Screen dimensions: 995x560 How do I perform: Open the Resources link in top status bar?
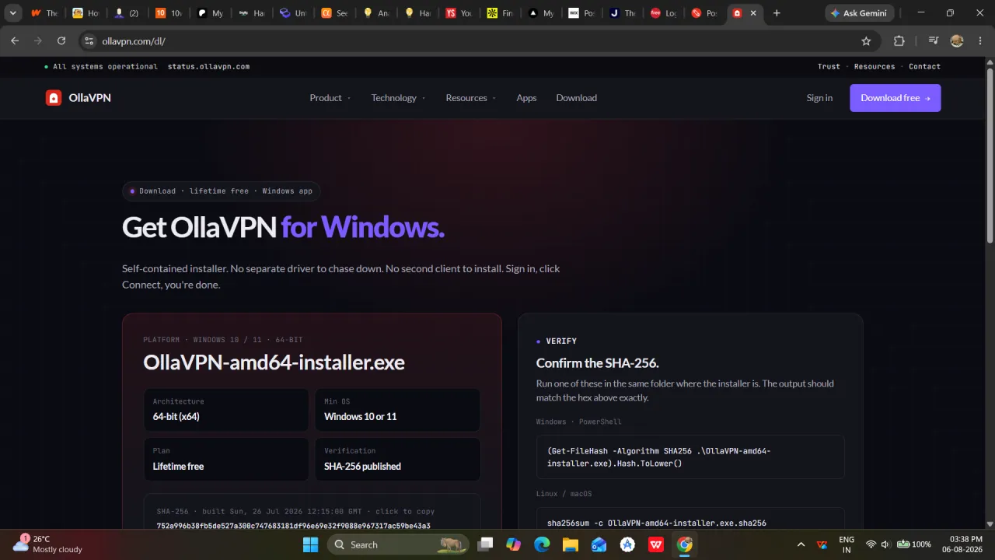[x=875, y=67]
